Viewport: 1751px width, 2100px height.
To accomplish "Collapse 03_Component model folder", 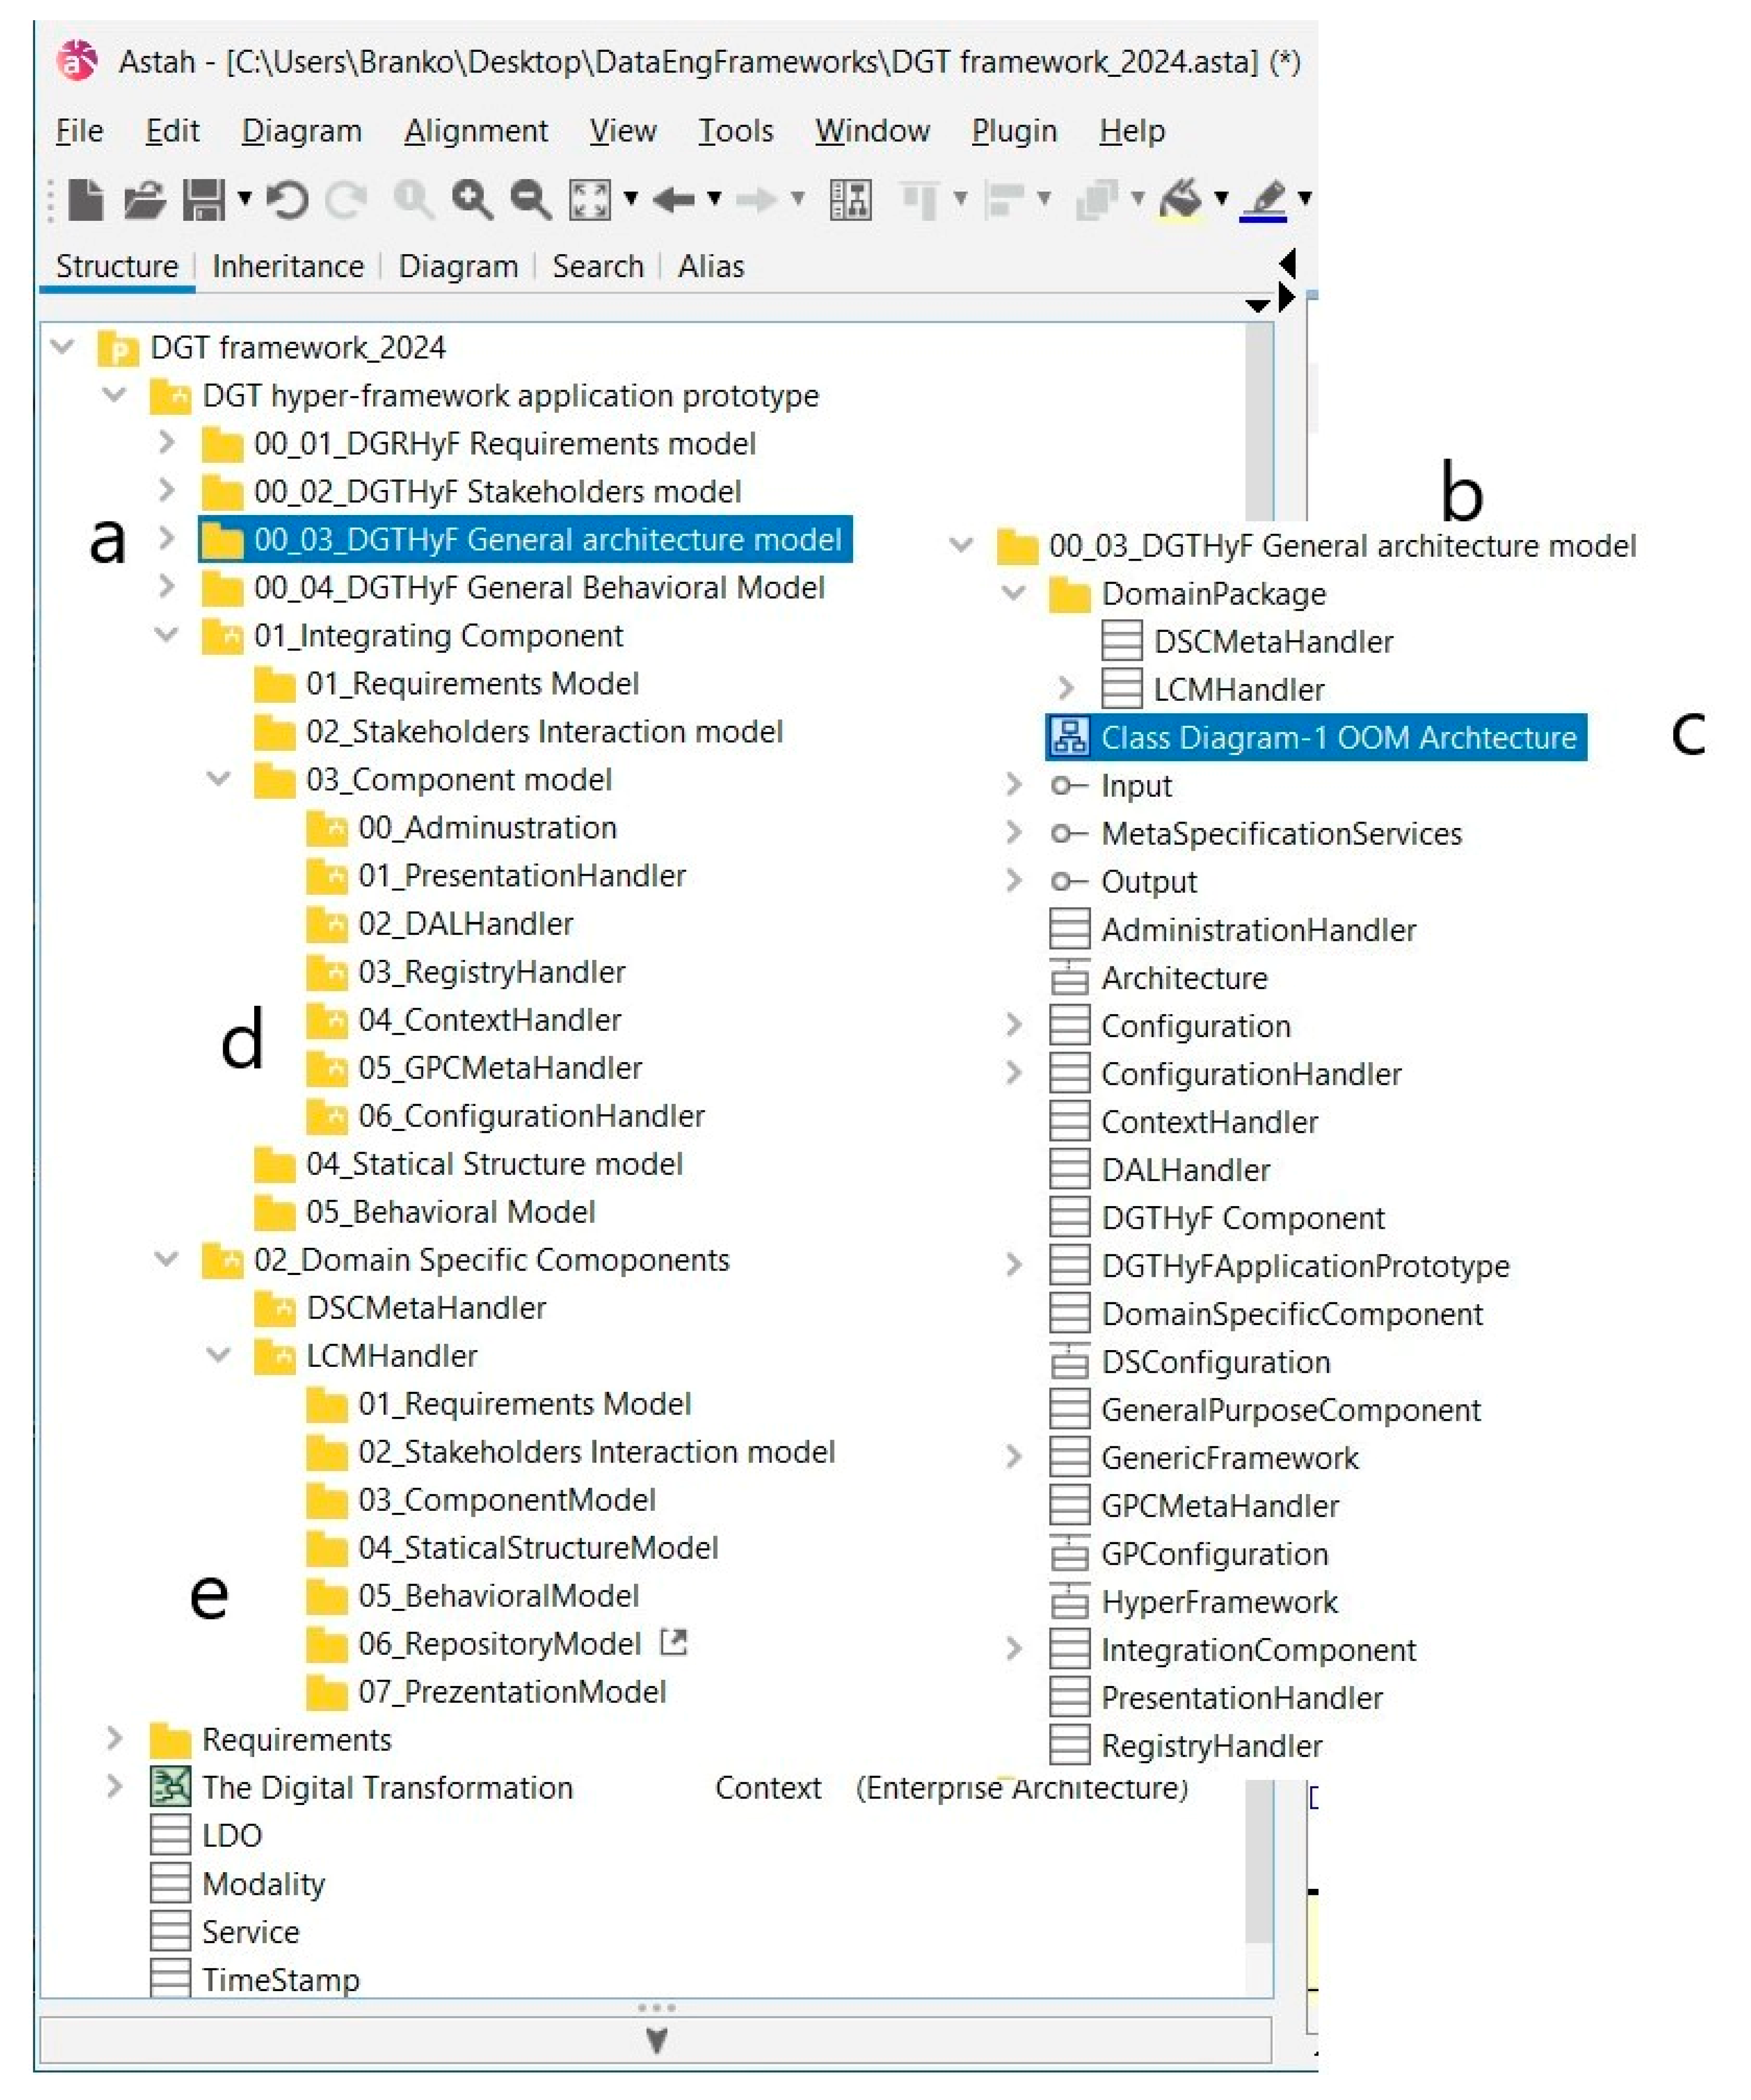I will pos(218,778).
